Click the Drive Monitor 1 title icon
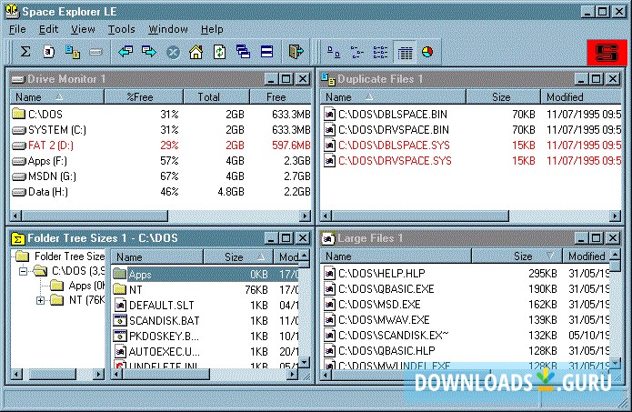The image size is (632, 412). click(x=18, y=79)
